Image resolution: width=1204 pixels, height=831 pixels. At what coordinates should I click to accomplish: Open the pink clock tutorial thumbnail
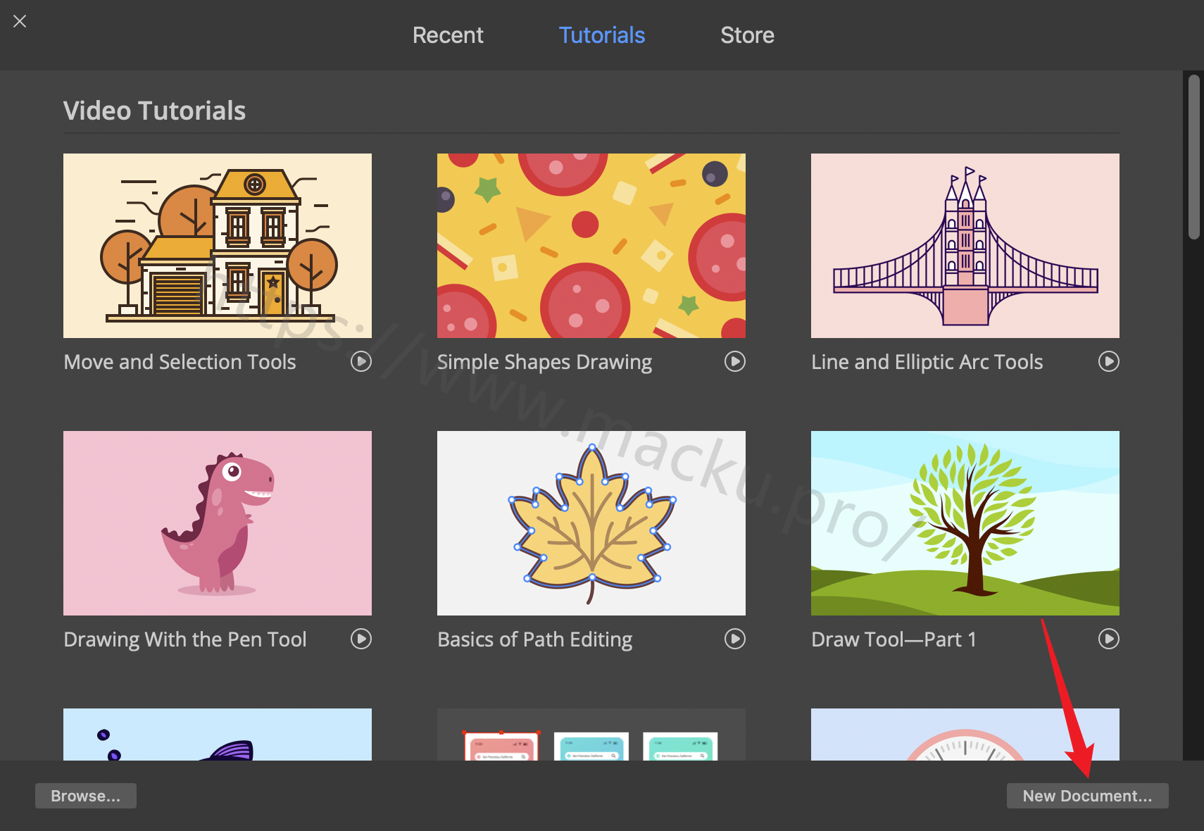[965, 735]
